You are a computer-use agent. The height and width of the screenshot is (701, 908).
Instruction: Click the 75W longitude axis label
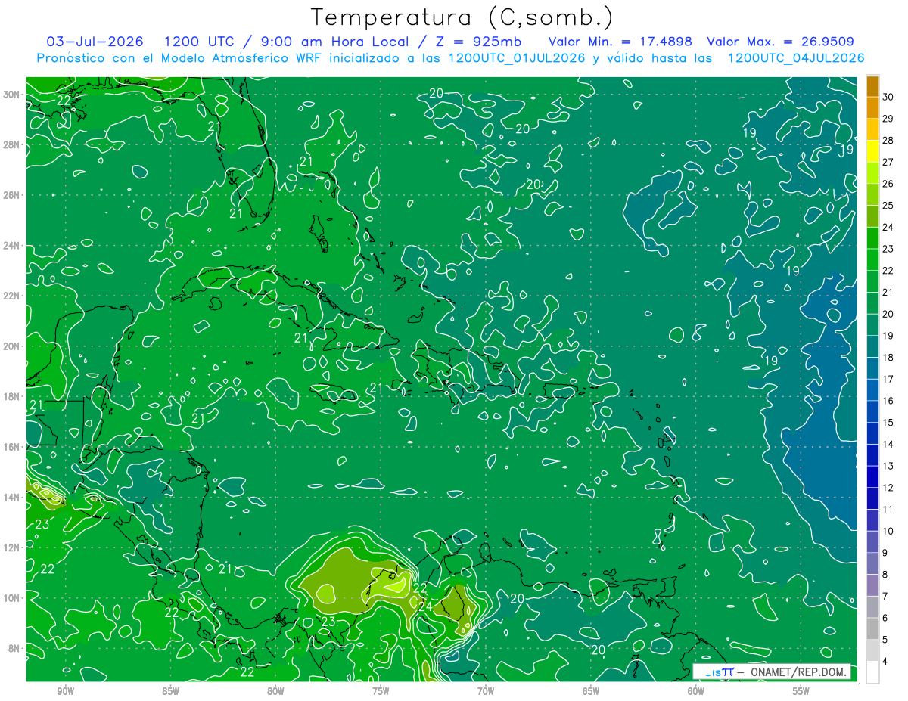click(381, 691)
